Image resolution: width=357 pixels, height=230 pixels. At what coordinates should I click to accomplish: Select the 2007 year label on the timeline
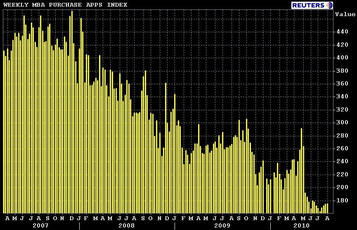point(40,225)
